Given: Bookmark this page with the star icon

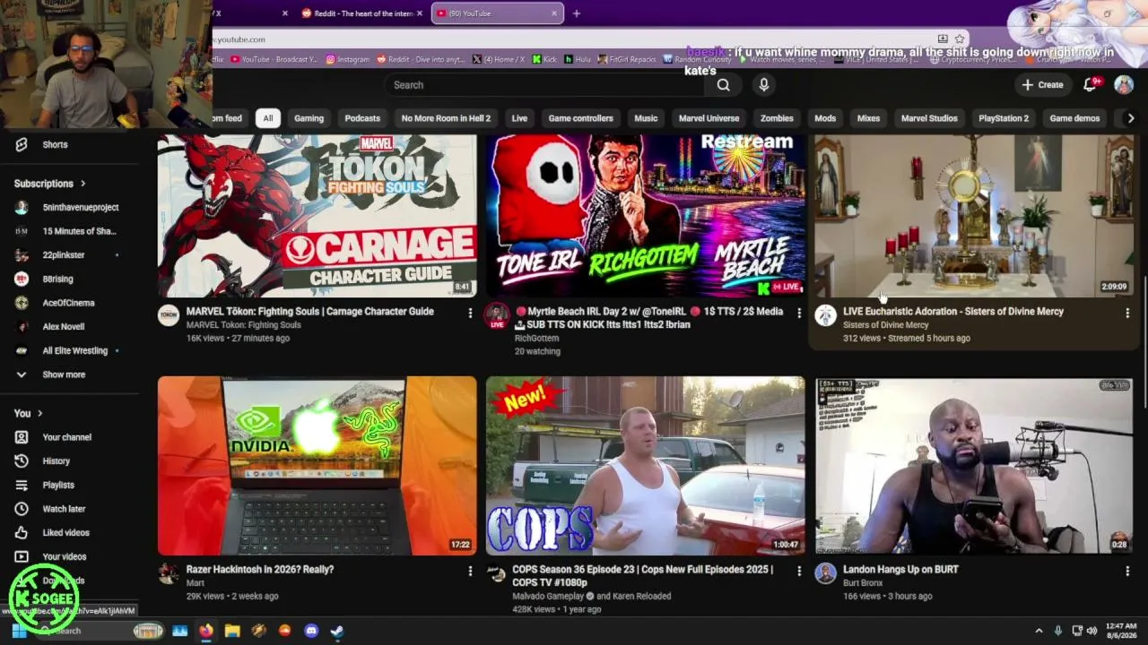Looking at the screenshot, I should tap(960, 39).
